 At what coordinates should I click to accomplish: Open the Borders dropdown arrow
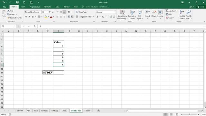pos(42,17)
